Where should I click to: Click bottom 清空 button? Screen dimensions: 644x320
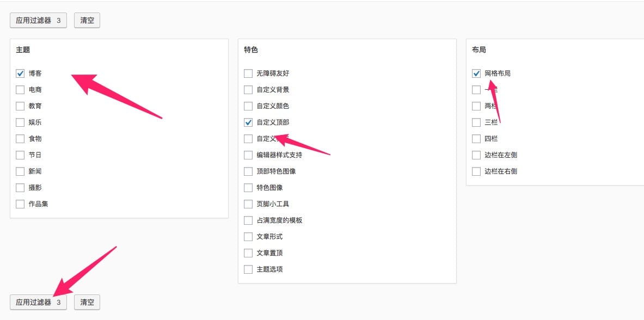[87, 302]
